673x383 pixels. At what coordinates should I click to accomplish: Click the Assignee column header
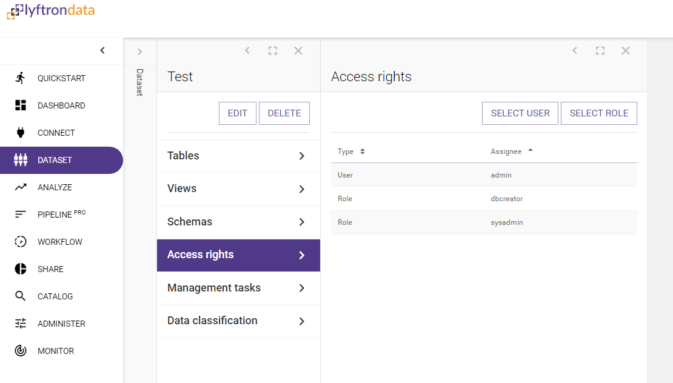coord(506,152)
